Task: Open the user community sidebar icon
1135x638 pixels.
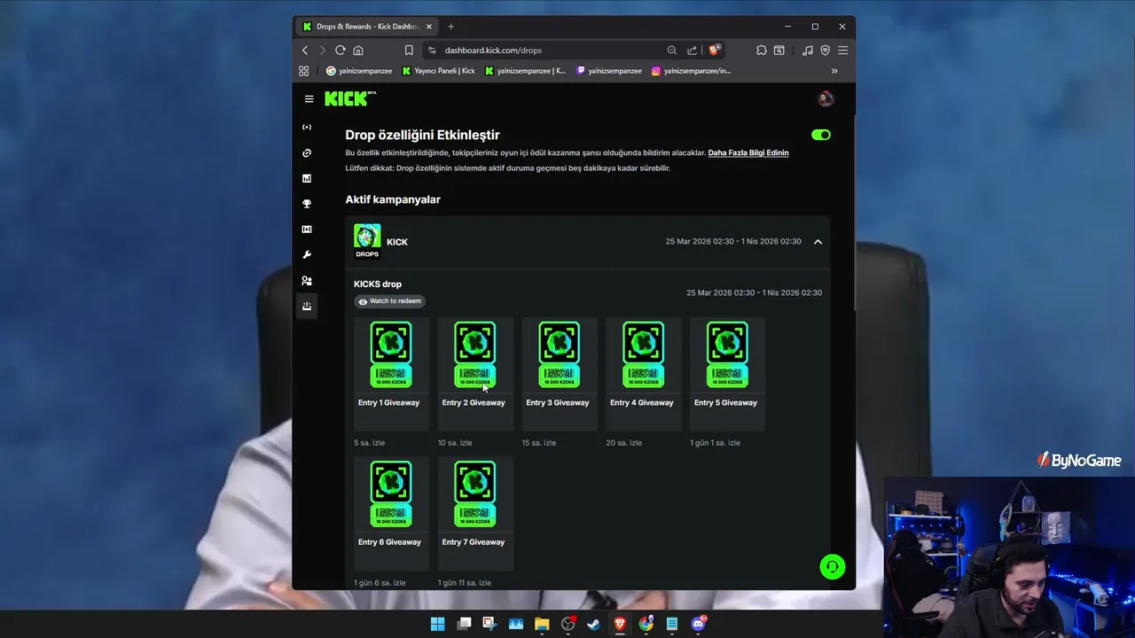Action: [307, 281]
